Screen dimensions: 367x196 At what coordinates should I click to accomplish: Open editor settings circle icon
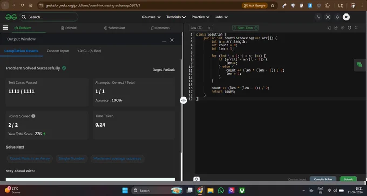pyautogui.click(x=343, y=28)
